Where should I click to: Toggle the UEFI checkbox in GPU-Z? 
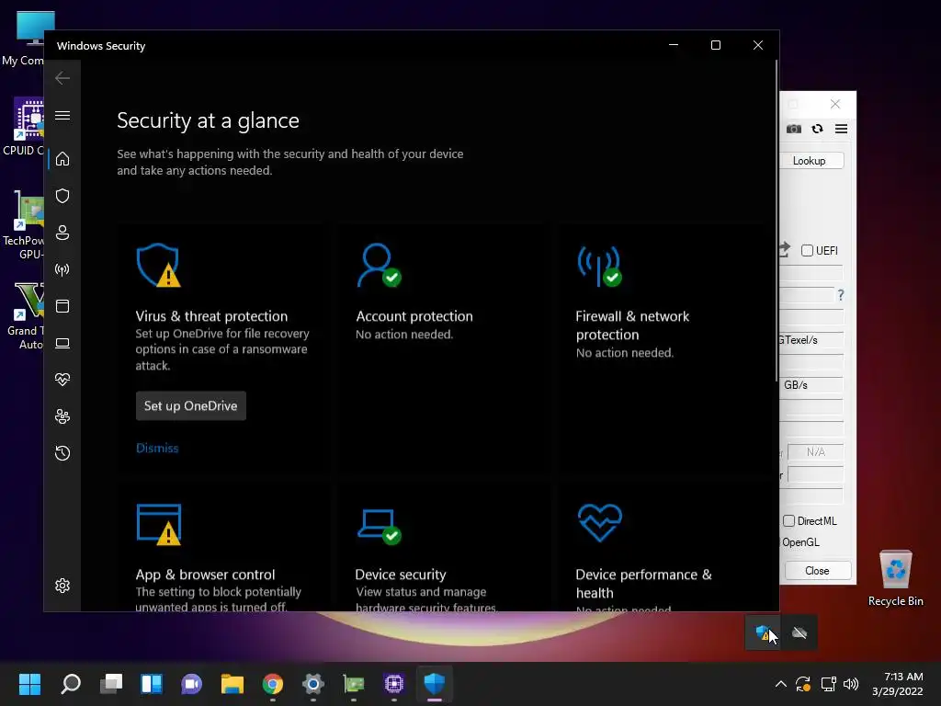click(807, 250)
